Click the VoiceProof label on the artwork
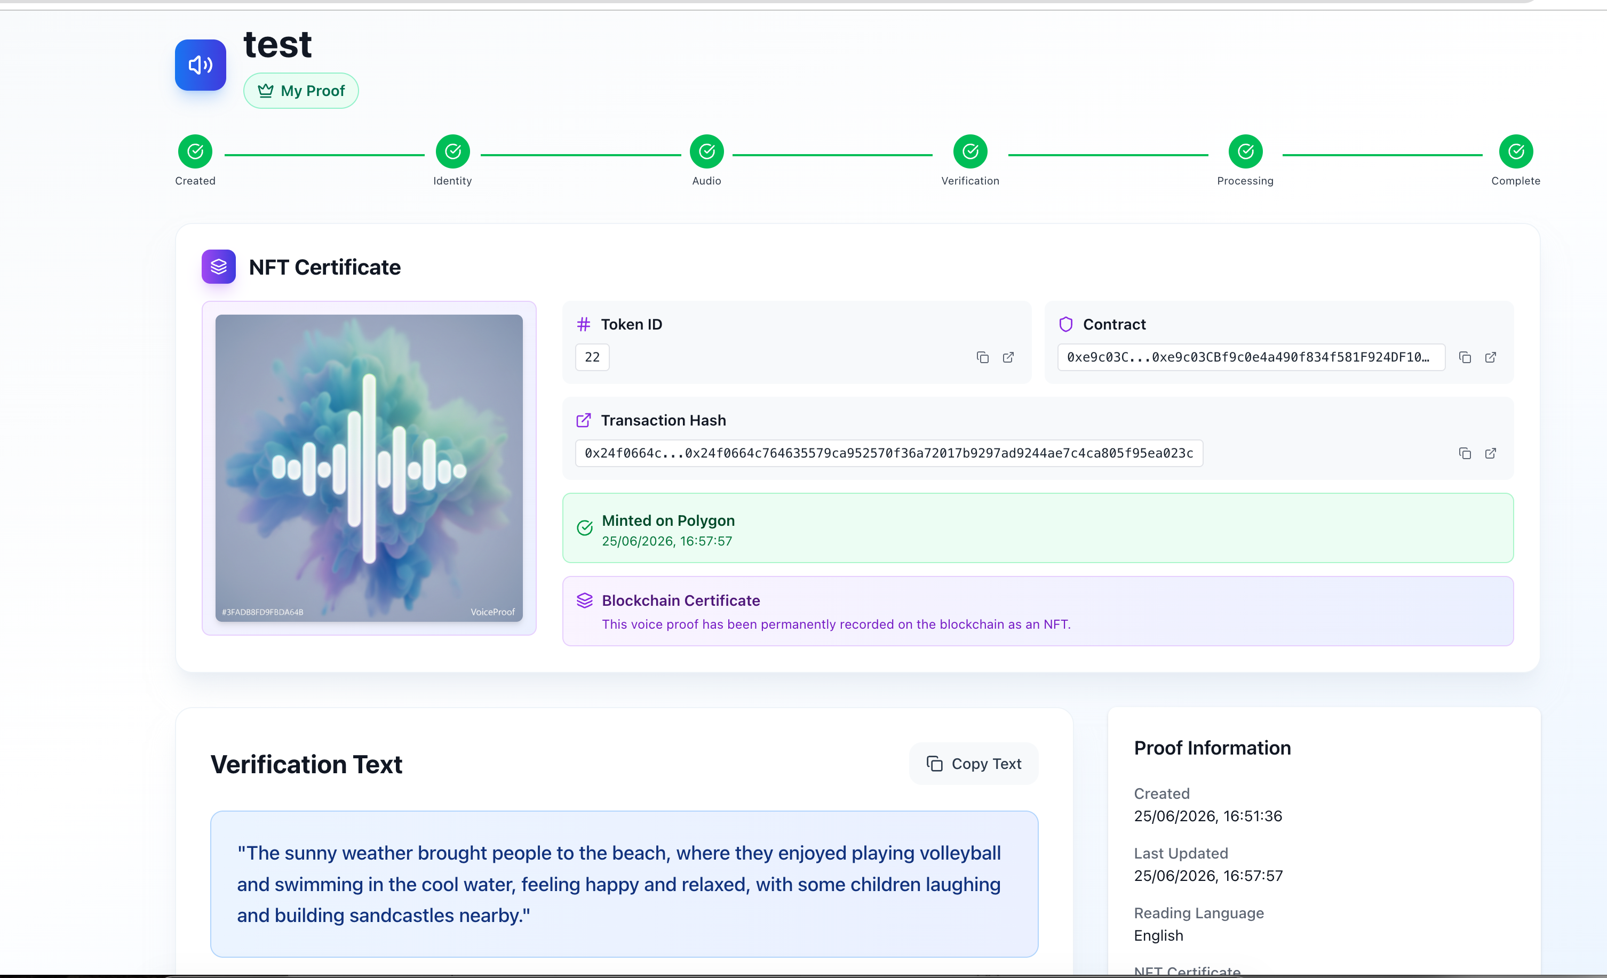 point(492,612)
